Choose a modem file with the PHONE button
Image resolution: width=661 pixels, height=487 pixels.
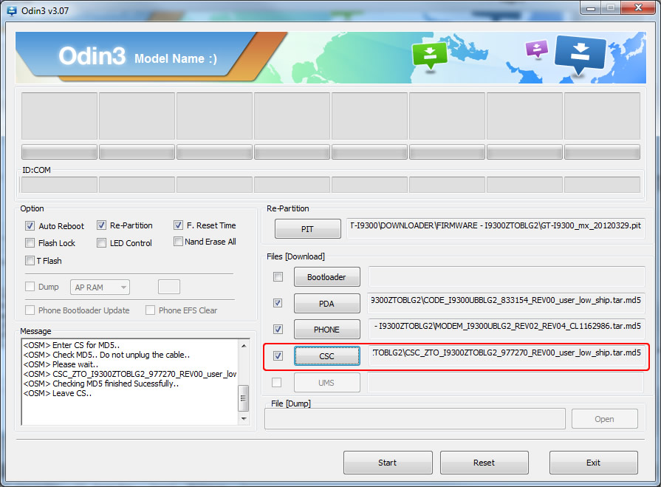[x=326, y=330]
